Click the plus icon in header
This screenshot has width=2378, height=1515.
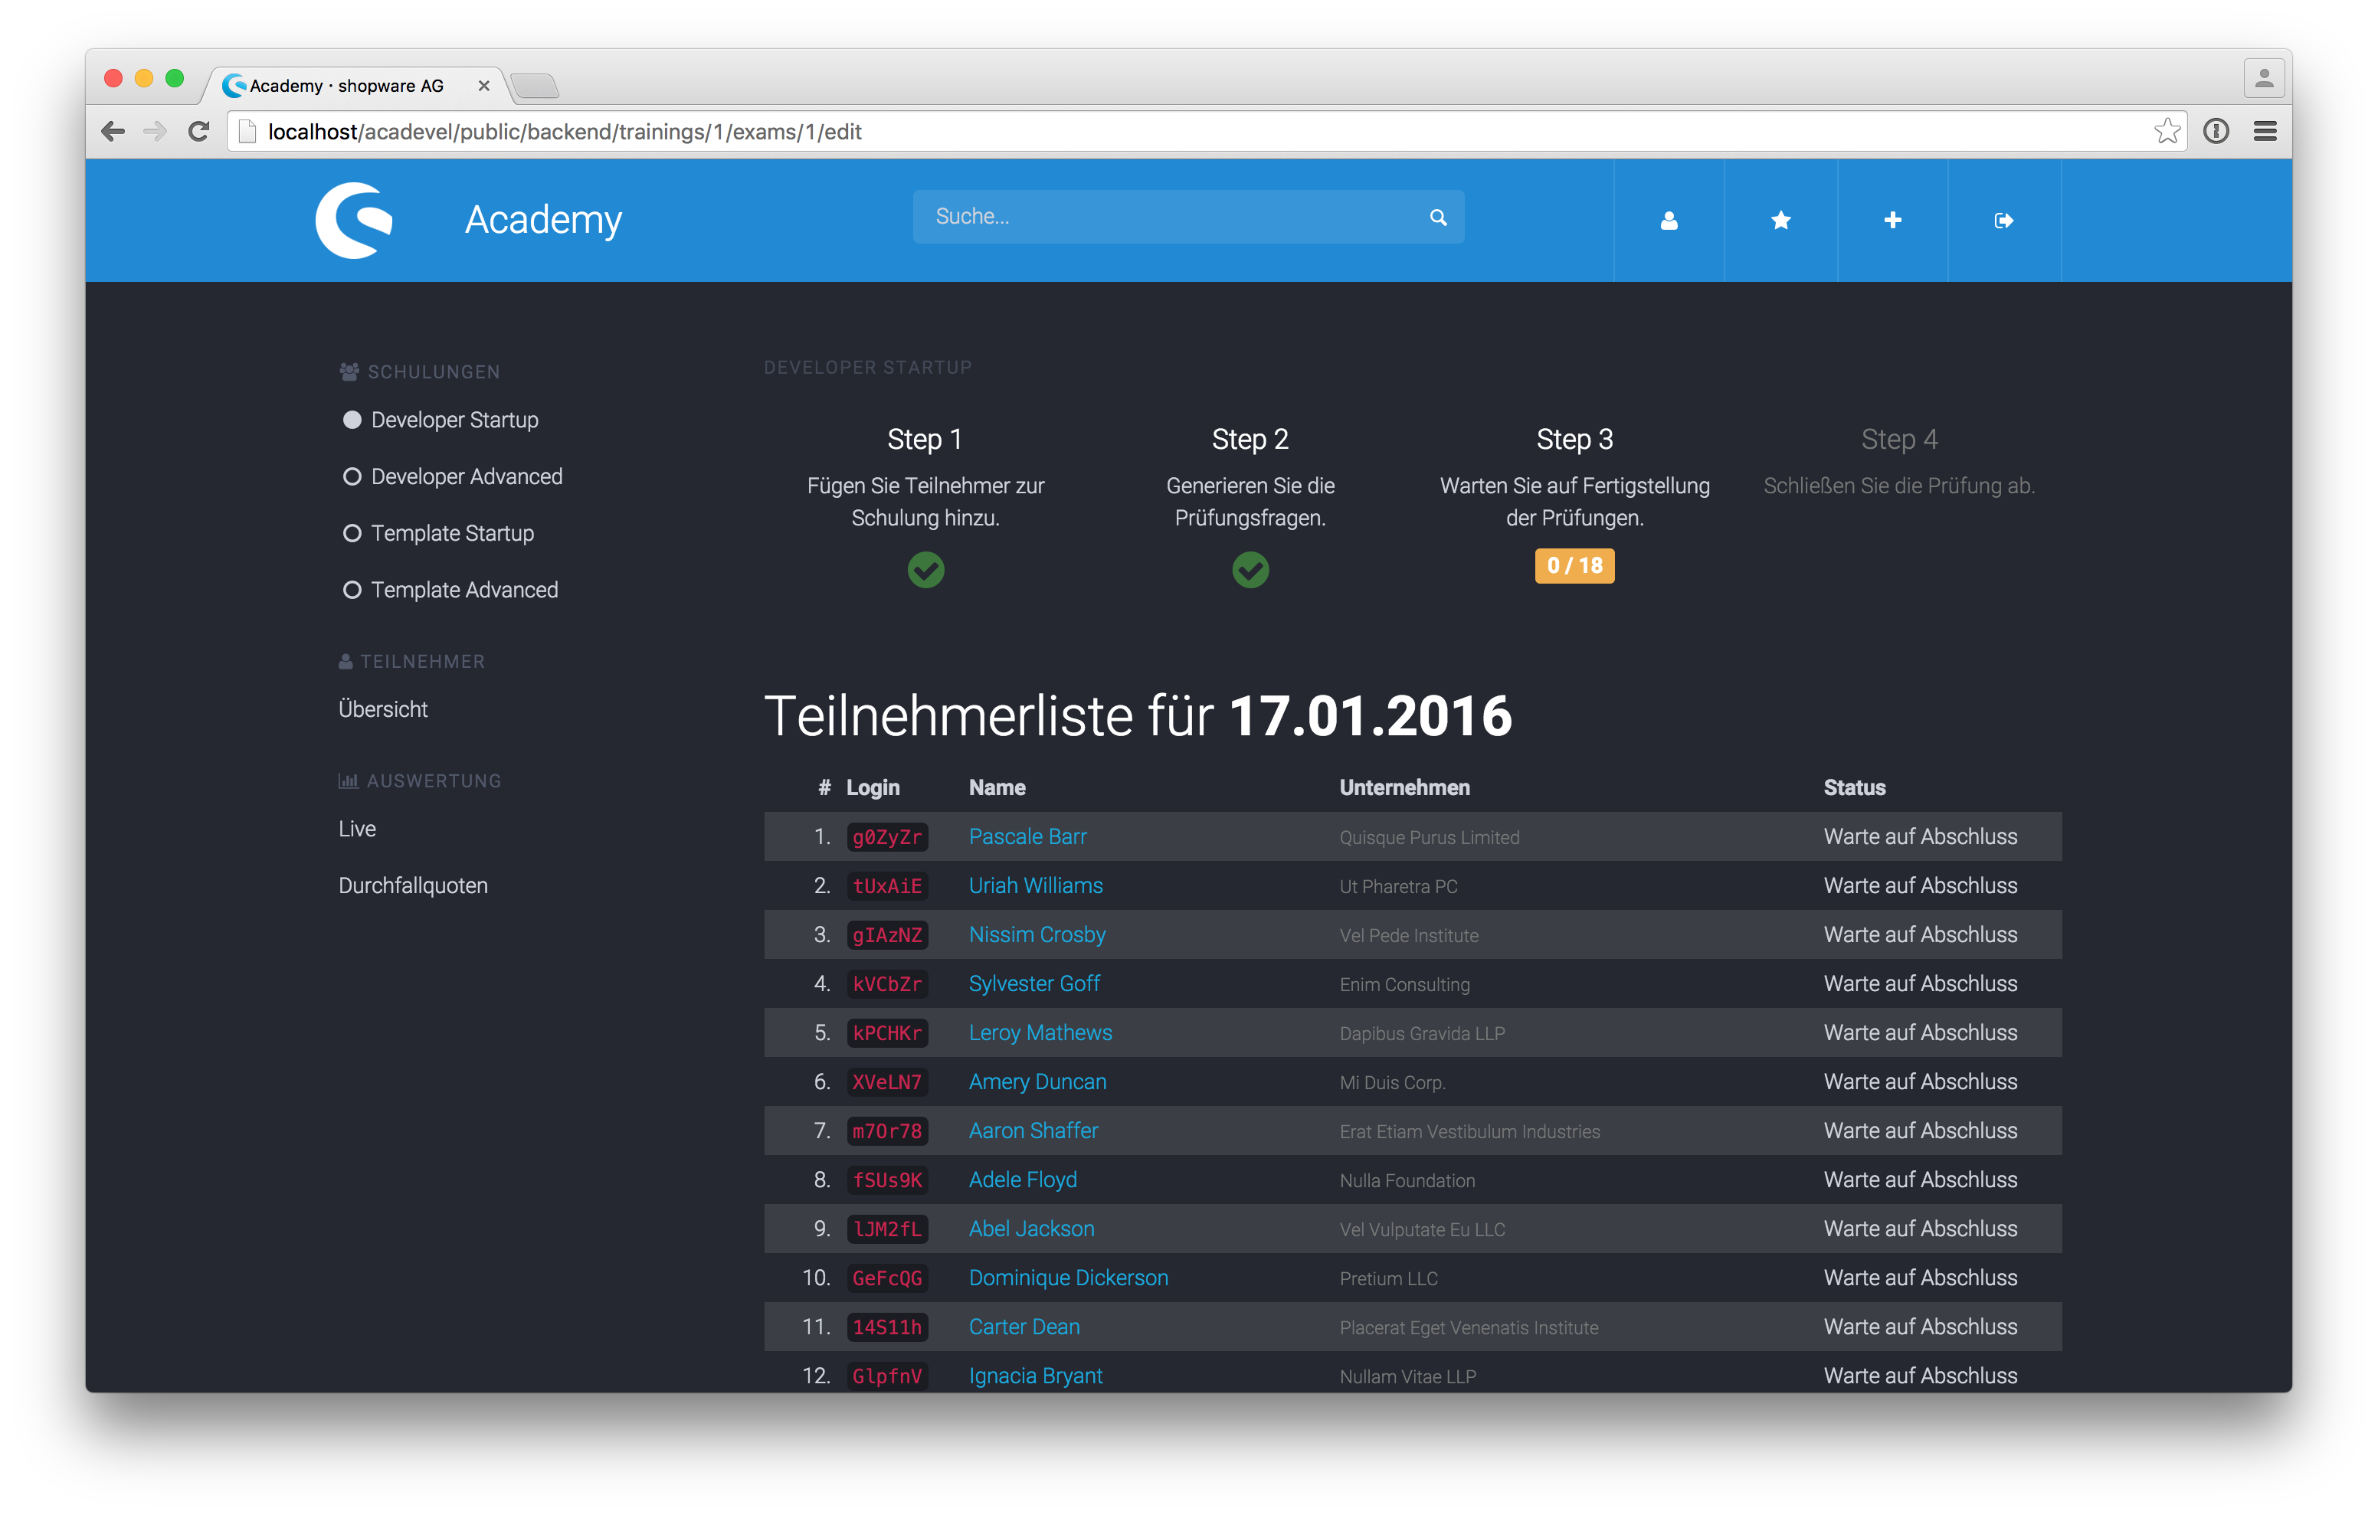tap(1892, 221)
